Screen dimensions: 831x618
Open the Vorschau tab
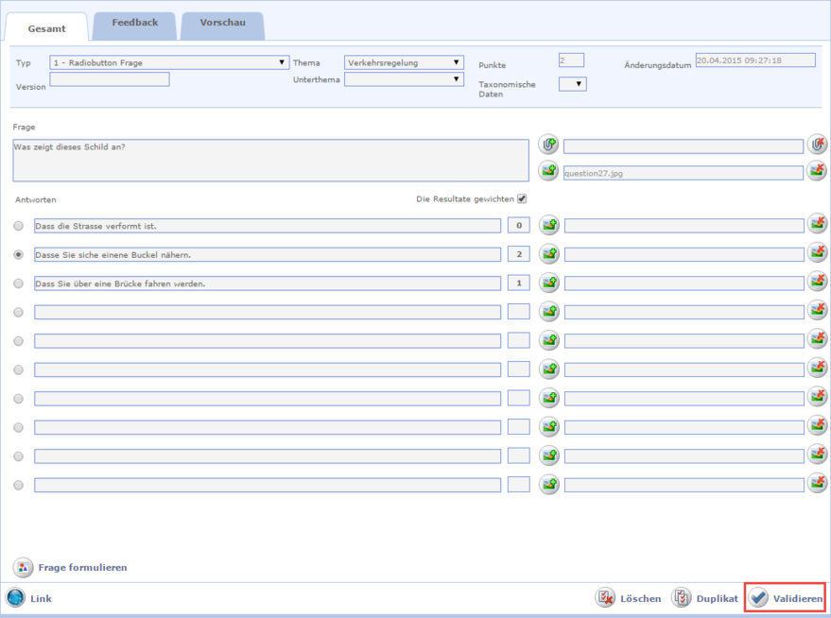point(222,23)
